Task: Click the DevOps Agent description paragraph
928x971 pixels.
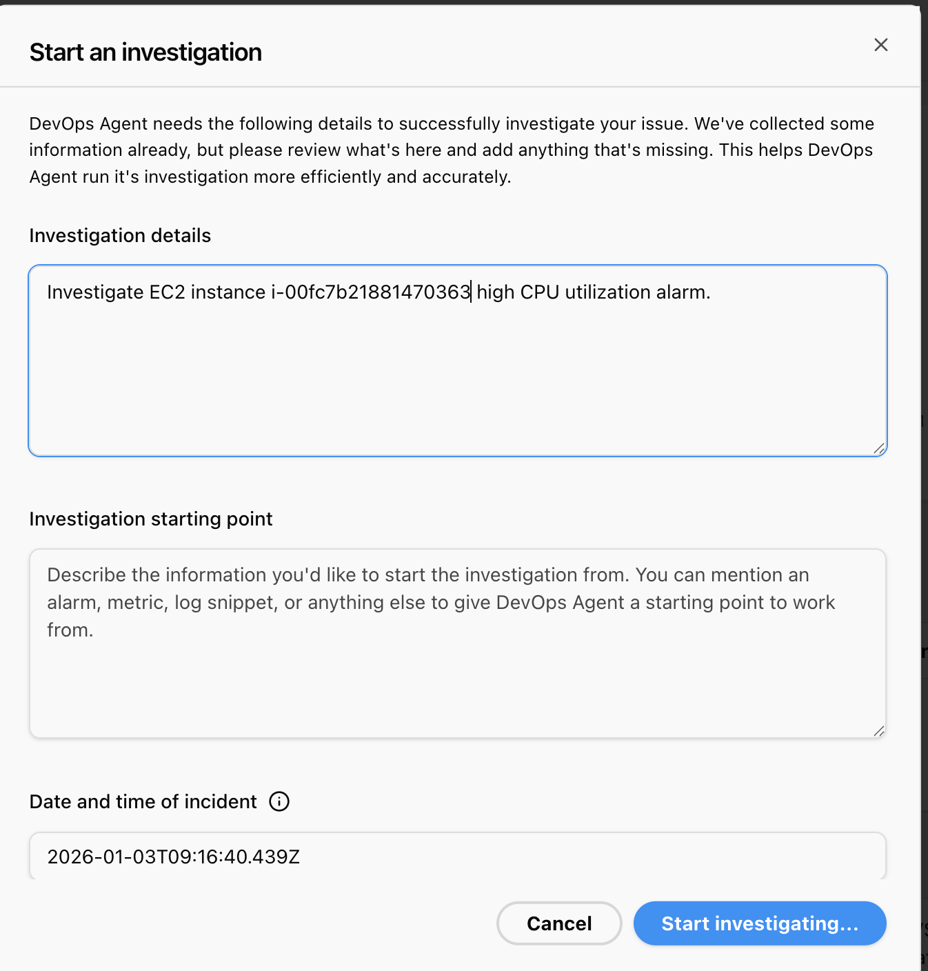Action: 452,150
